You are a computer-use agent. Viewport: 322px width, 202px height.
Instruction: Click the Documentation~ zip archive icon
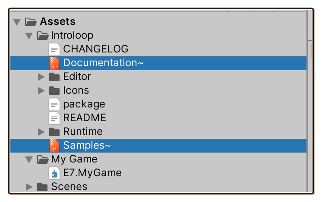pos(54,63)
